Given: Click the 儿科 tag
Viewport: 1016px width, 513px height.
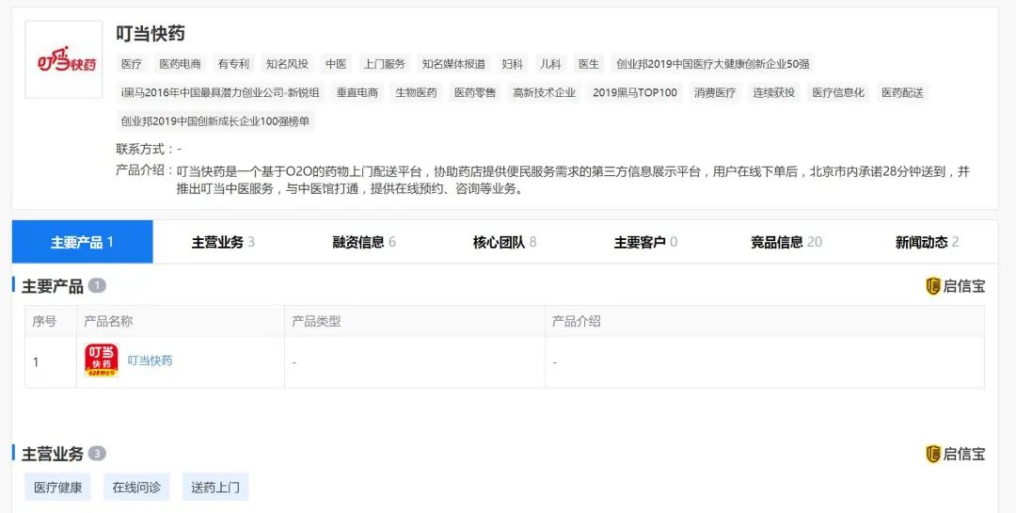Looking at the screenshot, I should pos(550,64).
